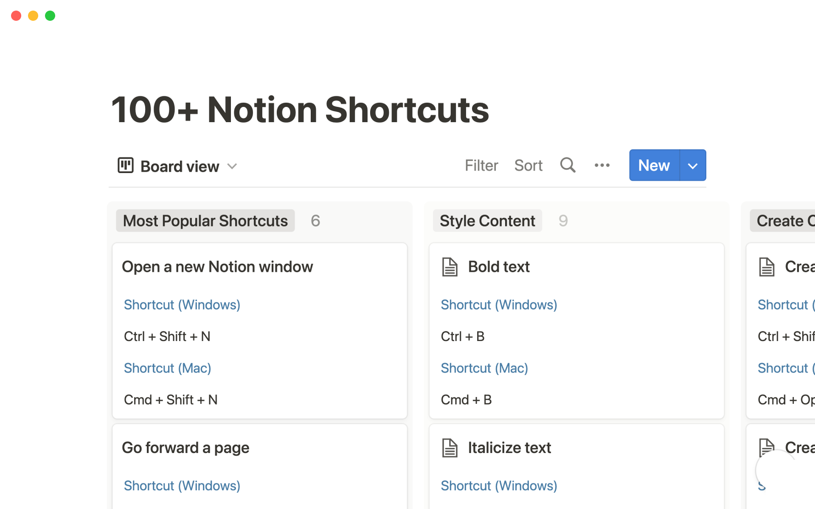Select the Style Content group label

click(487, 221)
